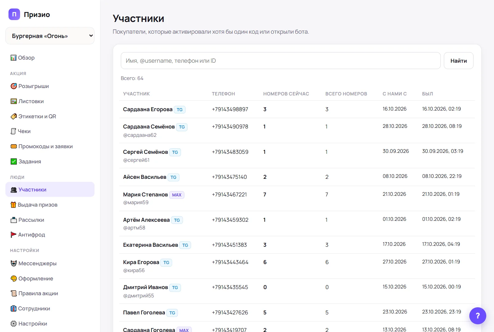Click the purple help question-mark button
The width and height of the screenshot is (494, 332).
pyautogui.click(x=478, y=316)
